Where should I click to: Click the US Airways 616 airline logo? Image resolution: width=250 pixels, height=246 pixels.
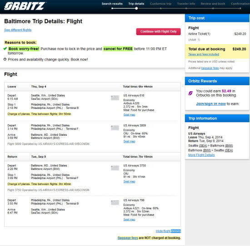[115, 97]
